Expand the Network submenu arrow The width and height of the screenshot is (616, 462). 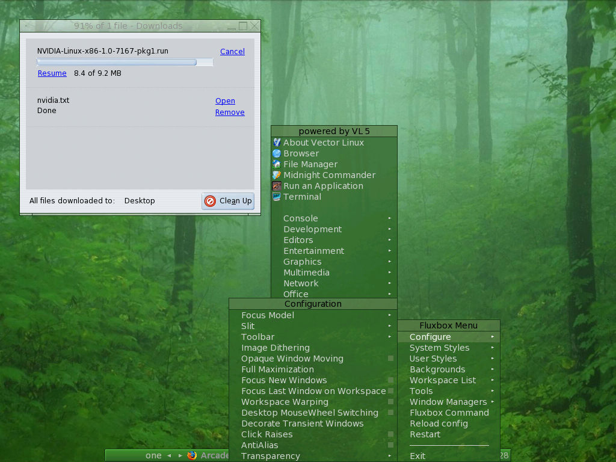[390, 283]
